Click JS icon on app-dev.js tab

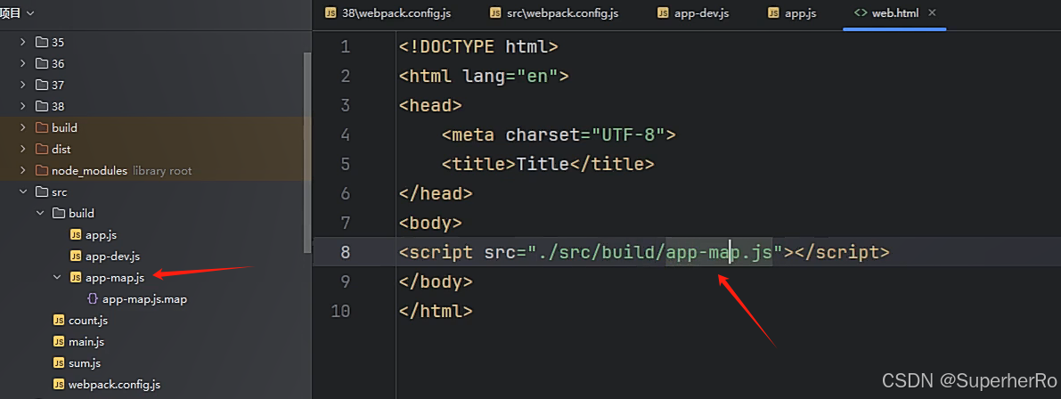coord(663,12)
